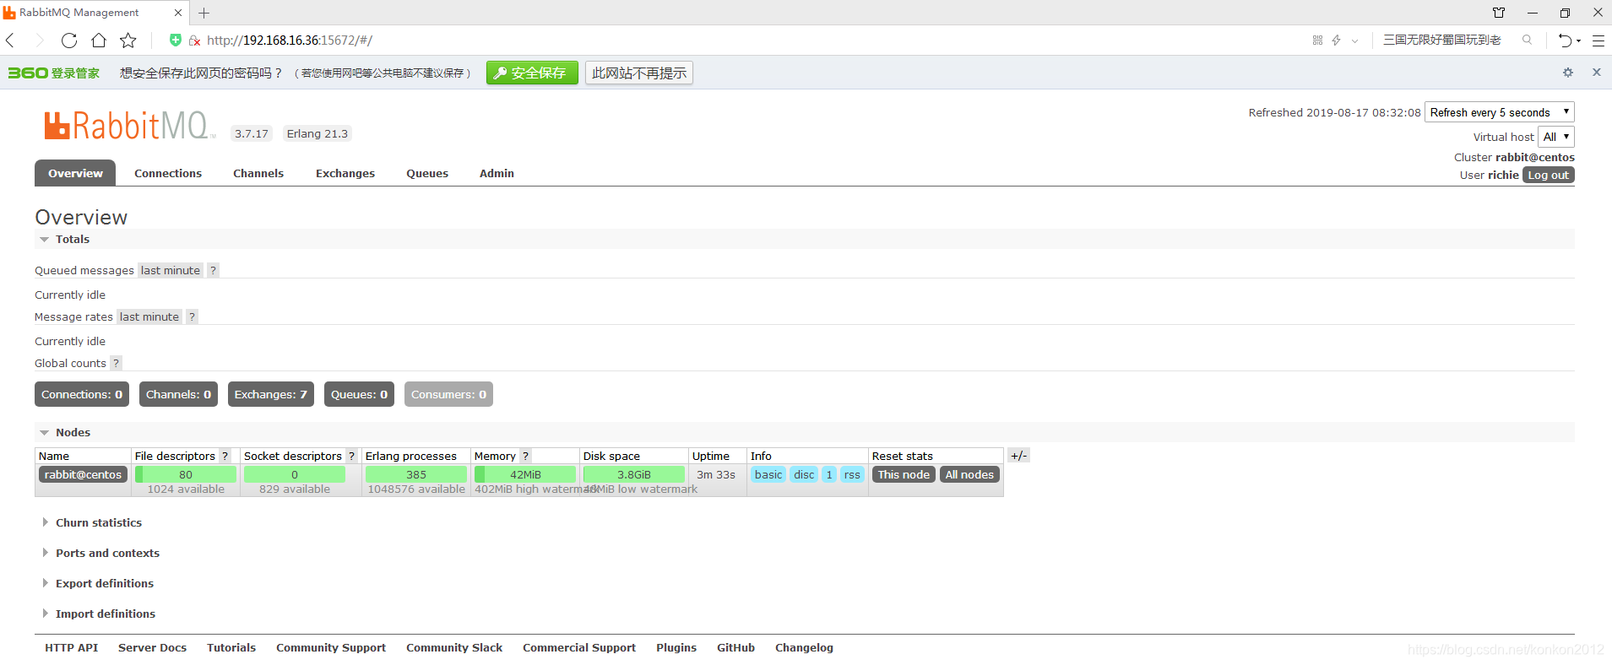Open the Server Docs footer link
This screenshot has width=1612, height=665.
pyautogui.click(x=152, y=647)
